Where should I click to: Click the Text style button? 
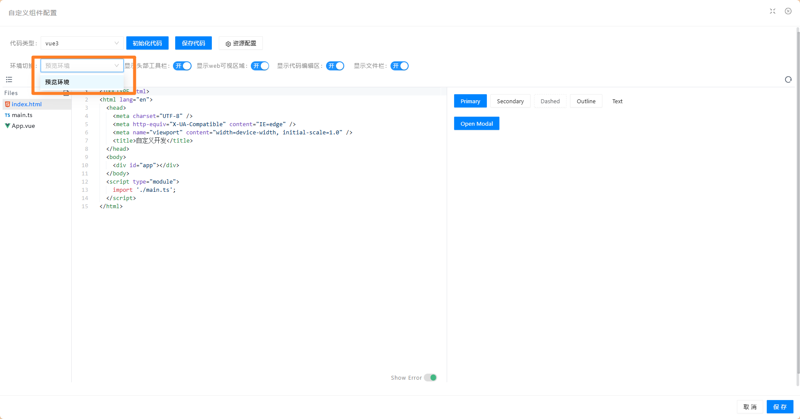click(x=618, y=101)
